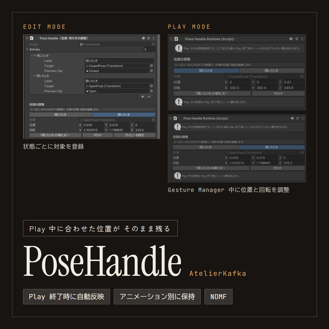Click the scrollbar at the Edit Mode panel edge
The image size is (329, 329).
pos(159,86)
